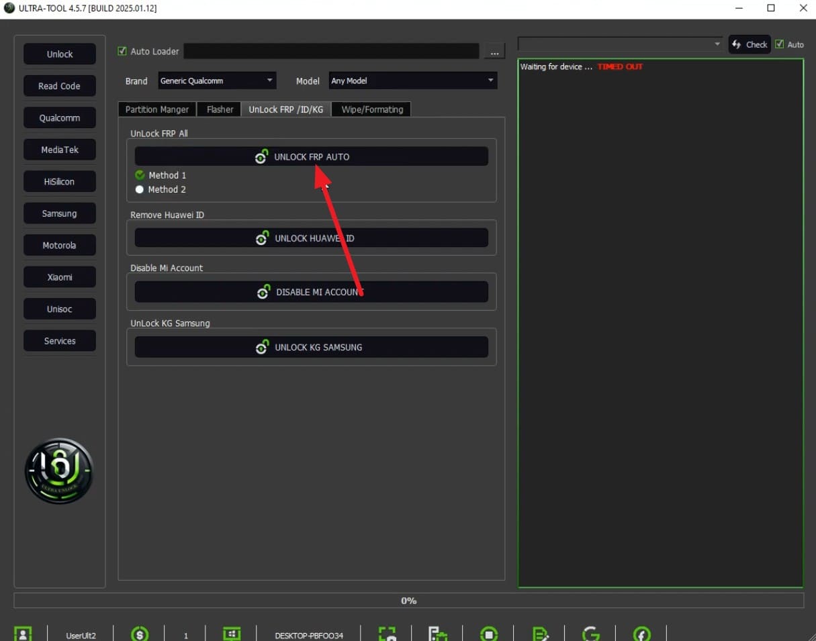Click the UNLOCK FRP AUTO button
This screenshot has width=816, height=641.
[312, 156]
